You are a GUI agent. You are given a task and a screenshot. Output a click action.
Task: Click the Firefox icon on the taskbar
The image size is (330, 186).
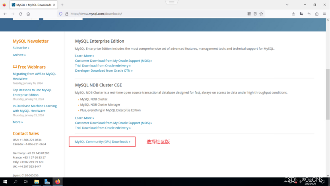point(58,182)
